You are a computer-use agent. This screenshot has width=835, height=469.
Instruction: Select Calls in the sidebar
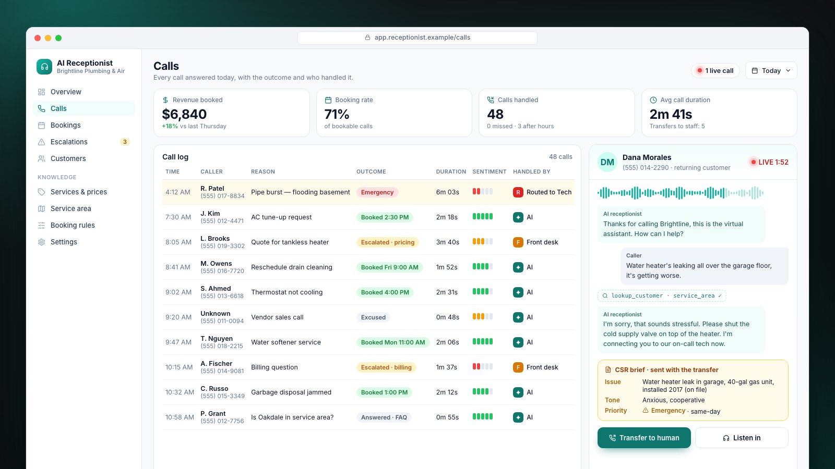[83, 108]
